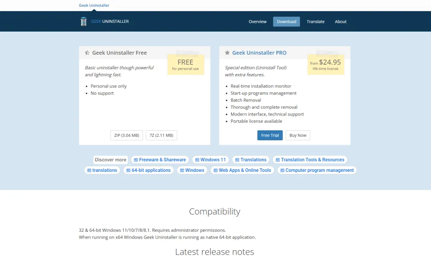The width and height of the screenshot is (431, 261).
Task: Download the ZIP (3.04 MB) package
Action: click(x=127, y=135)
